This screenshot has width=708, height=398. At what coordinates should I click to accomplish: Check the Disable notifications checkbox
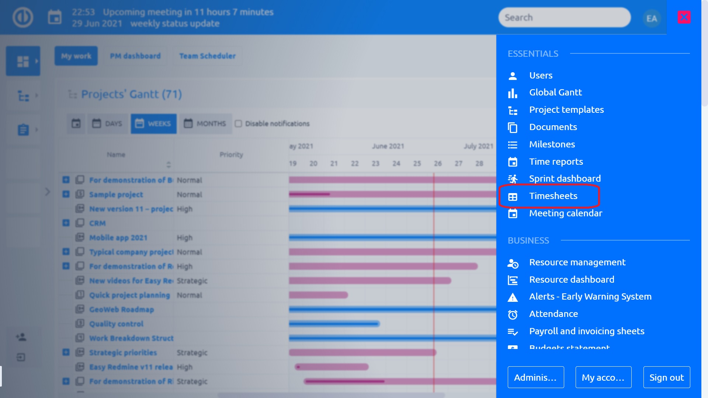coord(239,123)
